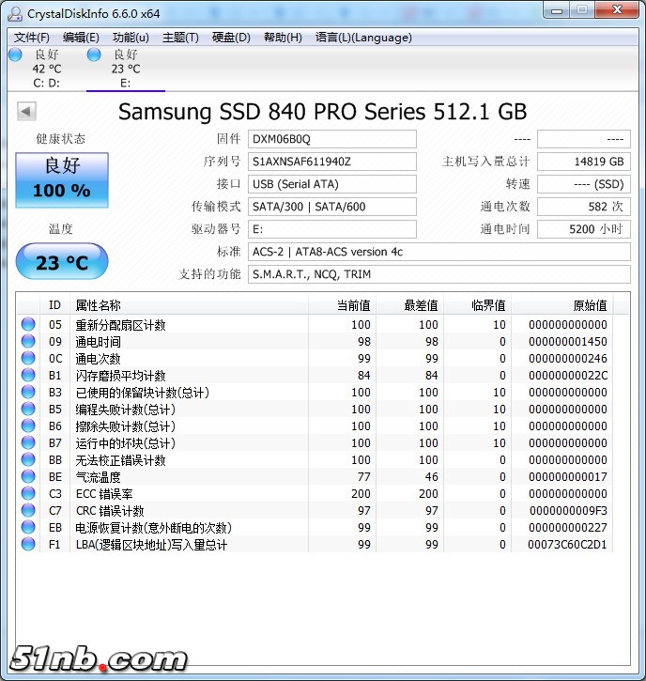Select the LBA(逻辑区块地址)写入量总计 attribute name
Image resolution: width=646 pixels, height=681 pixels.
151,545
